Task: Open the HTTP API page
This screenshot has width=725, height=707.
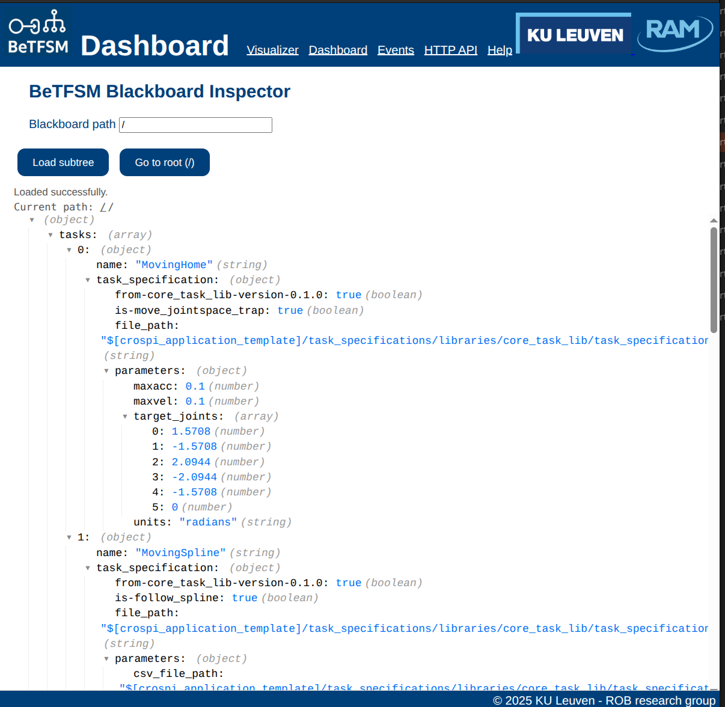Action: point(451,50)
